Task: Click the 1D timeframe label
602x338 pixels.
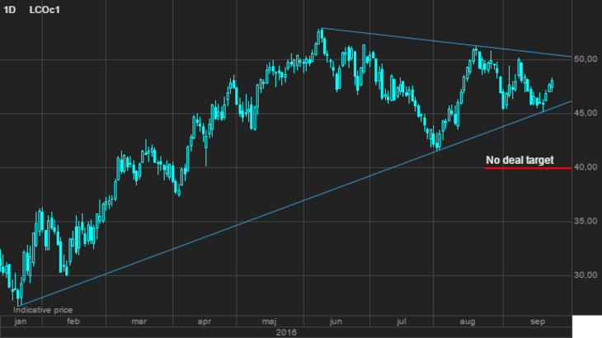Action: (x=9, y=9)
